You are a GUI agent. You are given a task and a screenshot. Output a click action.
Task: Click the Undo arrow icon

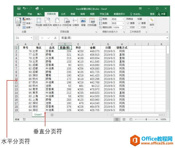pyautogui.click(x=24, y=8)
